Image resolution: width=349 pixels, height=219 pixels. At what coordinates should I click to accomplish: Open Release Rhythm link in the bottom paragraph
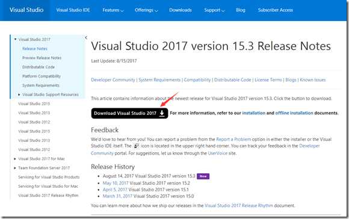click(x=239, y=205)
